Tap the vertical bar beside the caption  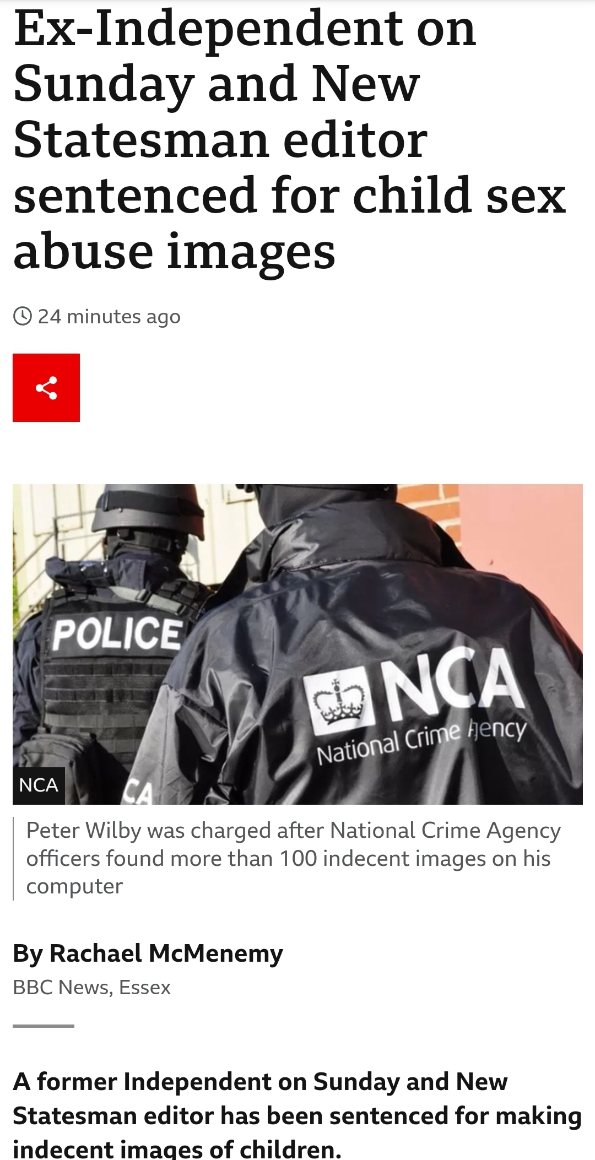[13, 859]
